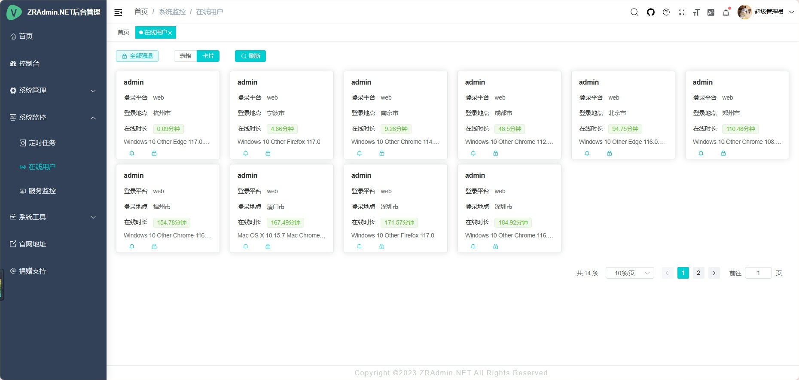Open the 10条/页 page size dropdown
Viewport: 799px width, 380px height.
(630, 273)
